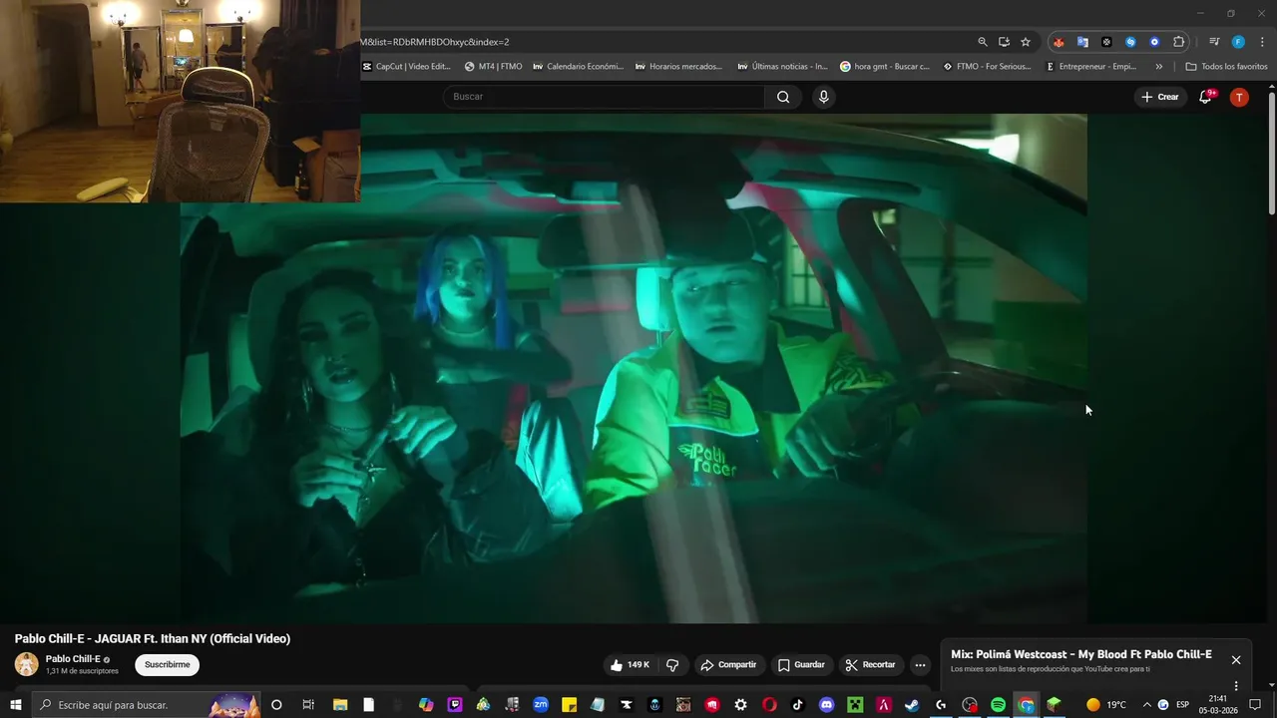This screenshot has width=1277, height=718.
Task: Open the YouTube account avatar 'T'
Action: point(1239,97)
